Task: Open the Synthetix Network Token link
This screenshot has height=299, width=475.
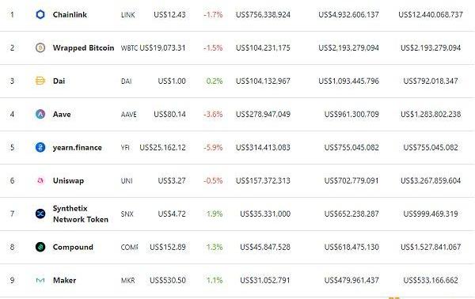Action: click(x=81, y=214)
